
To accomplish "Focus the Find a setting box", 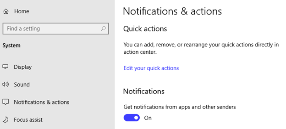I will click(x=56, y=29).
